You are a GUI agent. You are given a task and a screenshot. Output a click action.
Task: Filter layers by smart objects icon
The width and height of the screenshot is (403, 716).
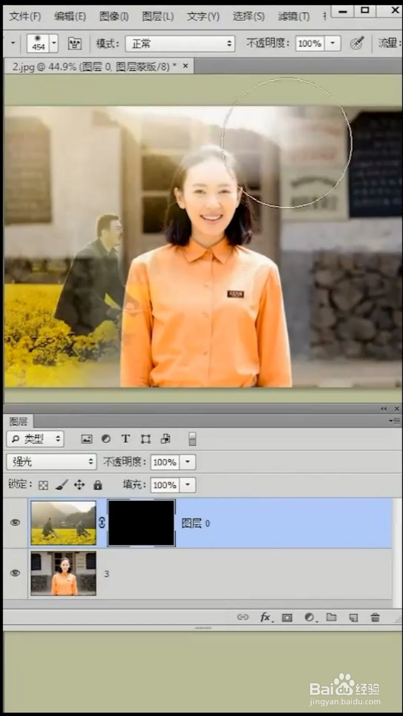pyautogui.click(x=165, y=439)
